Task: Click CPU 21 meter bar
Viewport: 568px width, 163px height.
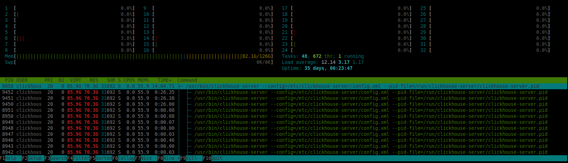Action: tap(347, 32)
